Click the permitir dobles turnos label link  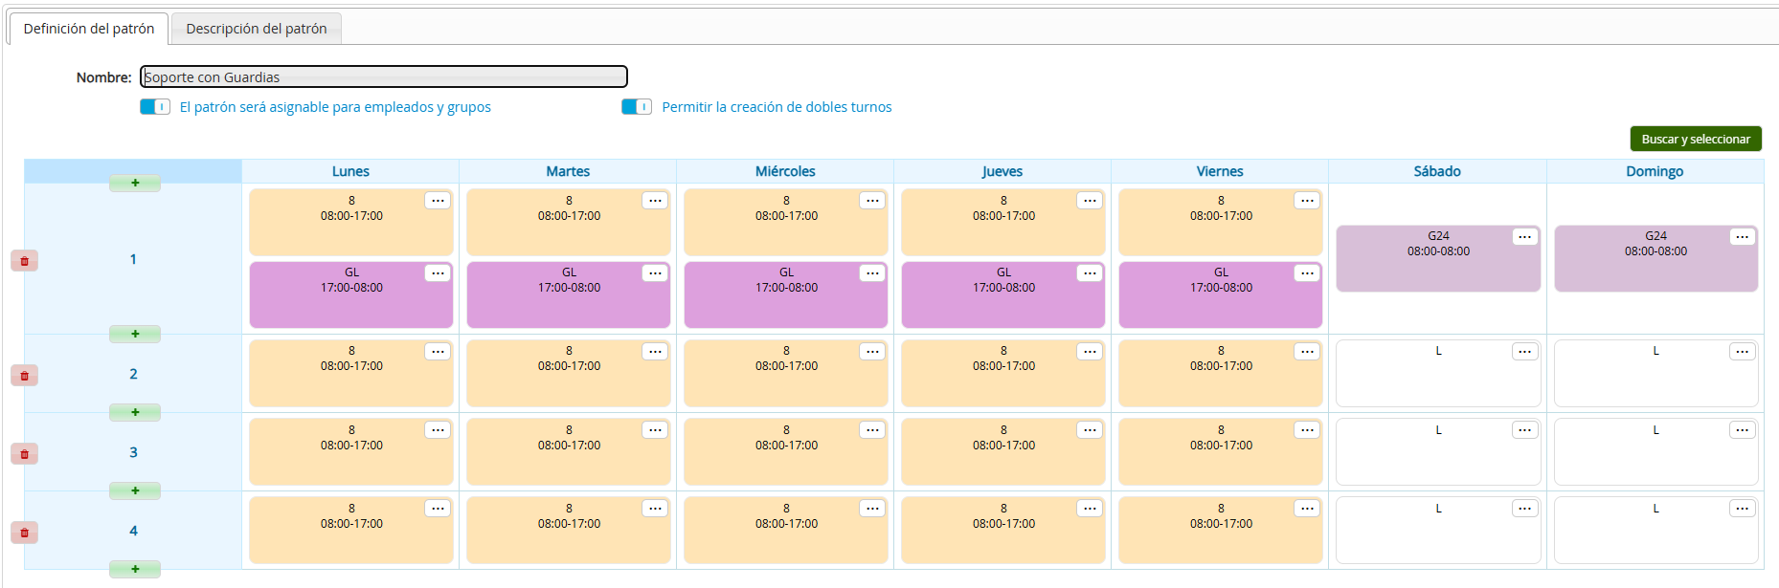777,107
